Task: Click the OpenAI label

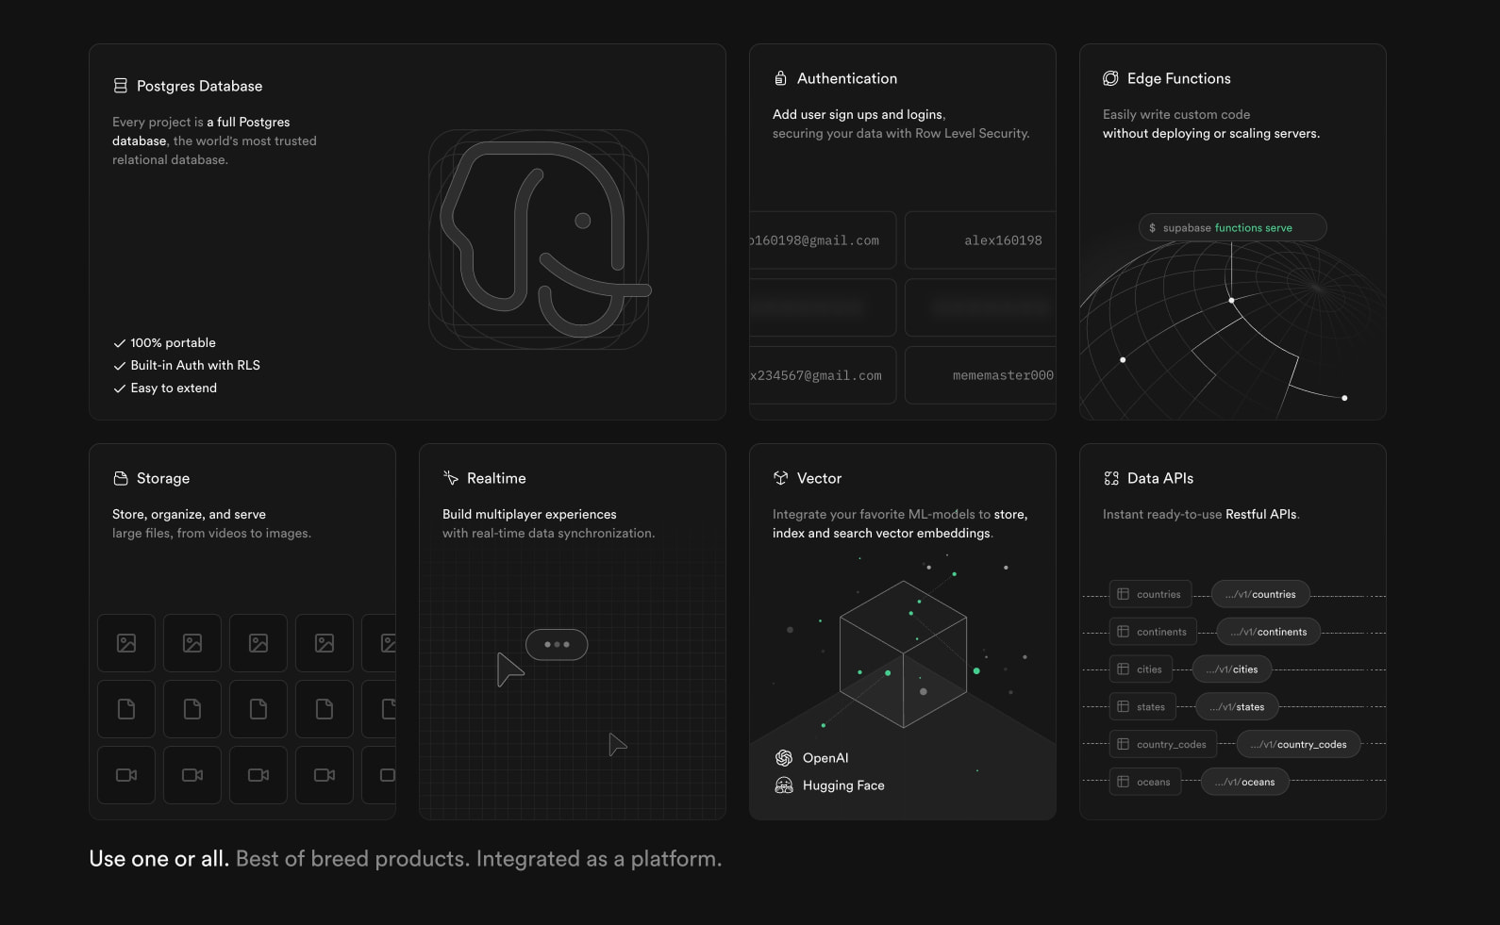Action: pyautogui.click(x=825, y=758)
